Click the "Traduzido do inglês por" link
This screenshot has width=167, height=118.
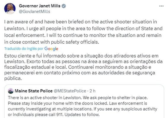pos(24,49)
